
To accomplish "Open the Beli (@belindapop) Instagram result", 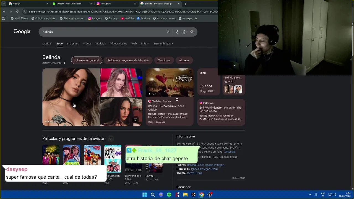I will tap(221, 109).
